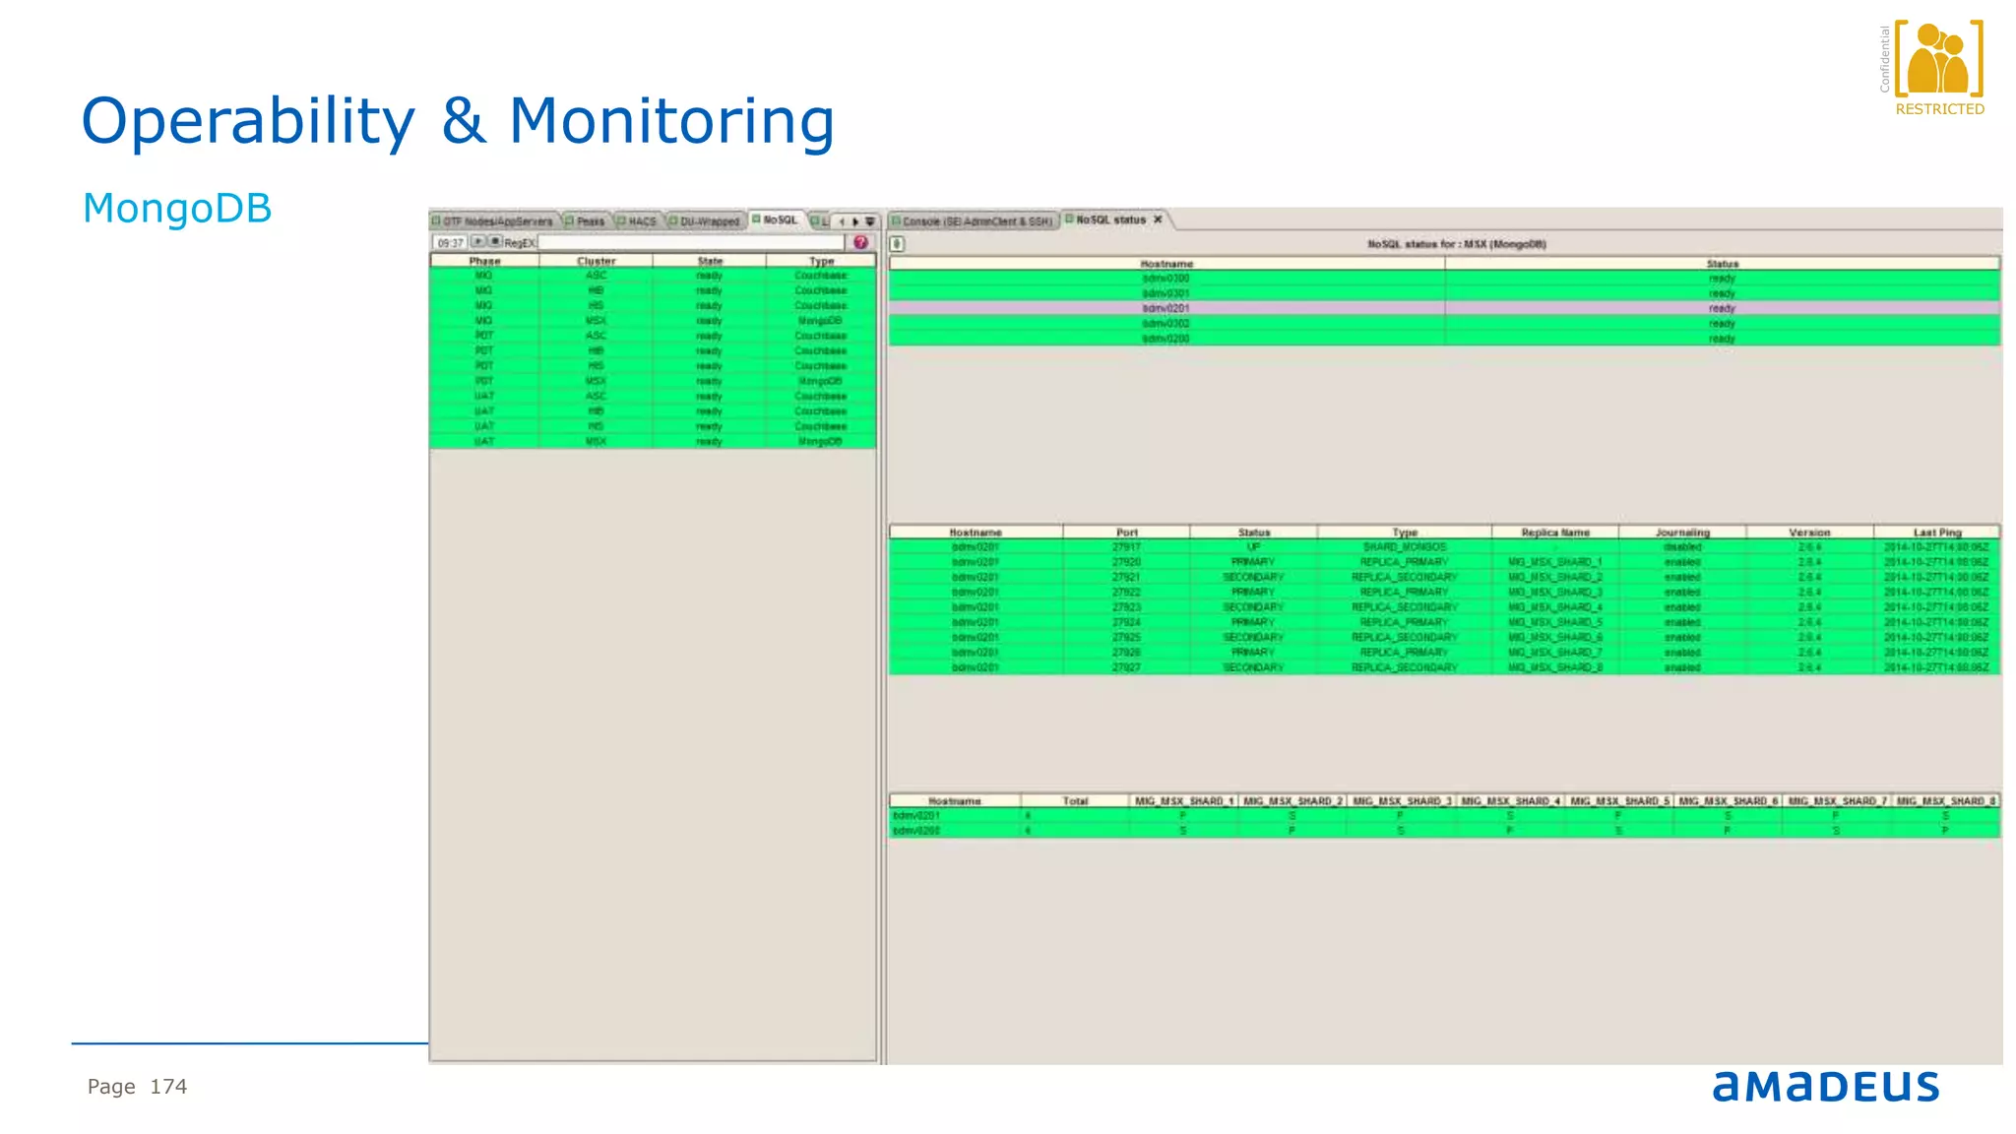Click the small icon under the Console tab

(898, 244)
